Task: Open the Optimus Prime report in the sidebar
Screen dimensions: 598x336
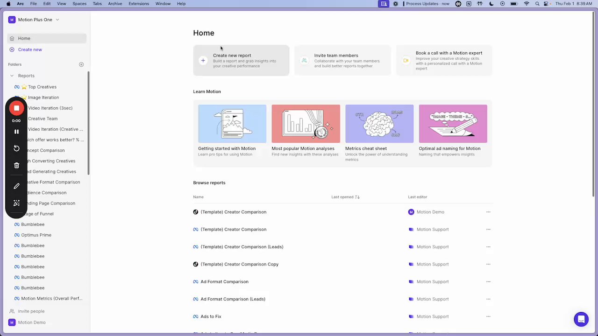Action: coord(36,235)
